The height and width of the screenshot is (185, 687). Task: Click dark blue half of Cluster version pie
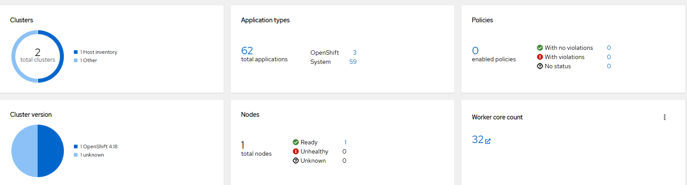51,151
